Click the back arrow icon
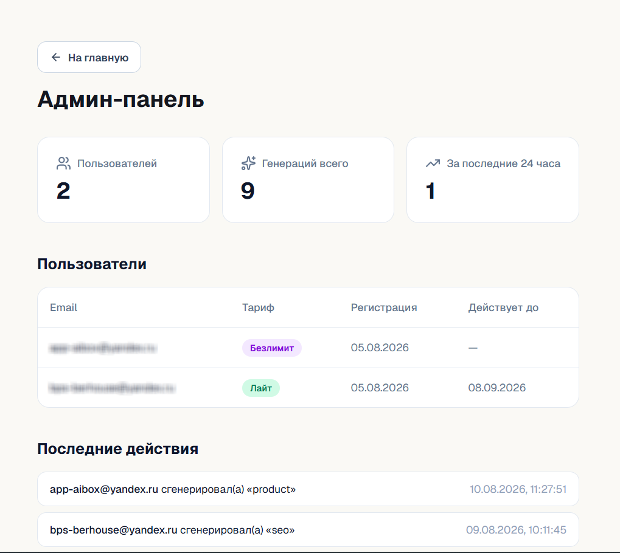Screen dimensions: 620x553 (x=56, y=57)
